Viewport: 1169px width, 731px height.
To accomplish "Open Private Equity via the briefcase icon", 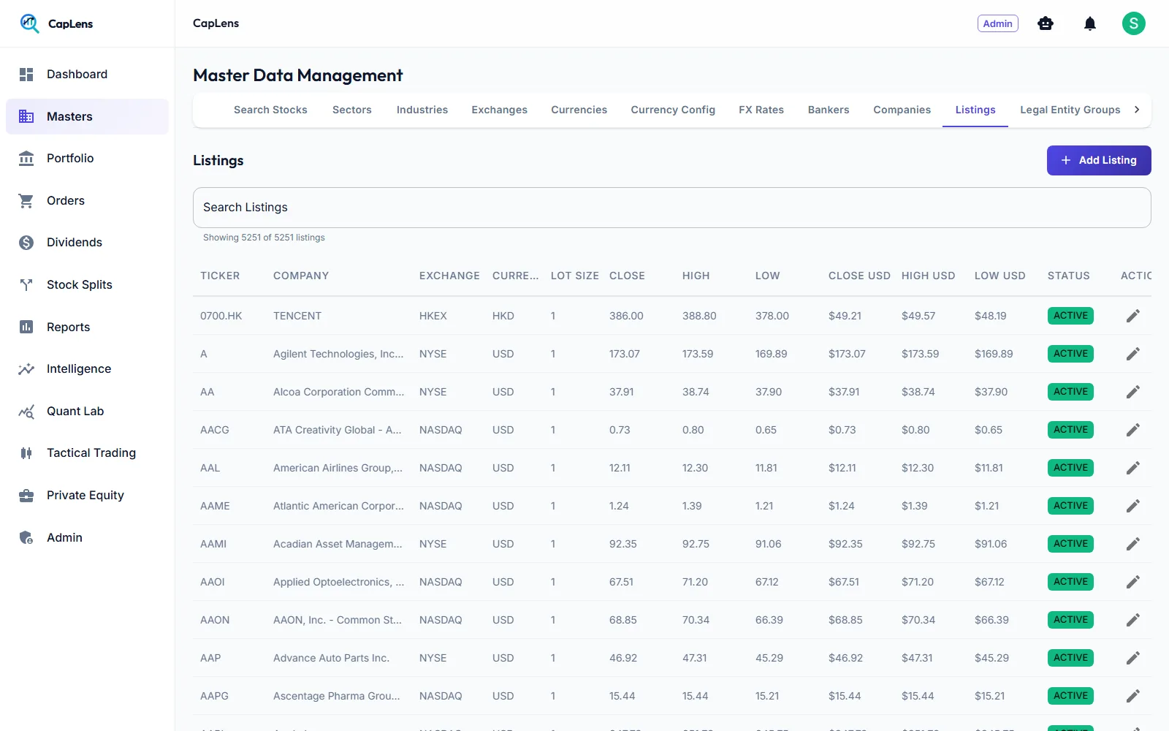I will [x=26, y=496].
